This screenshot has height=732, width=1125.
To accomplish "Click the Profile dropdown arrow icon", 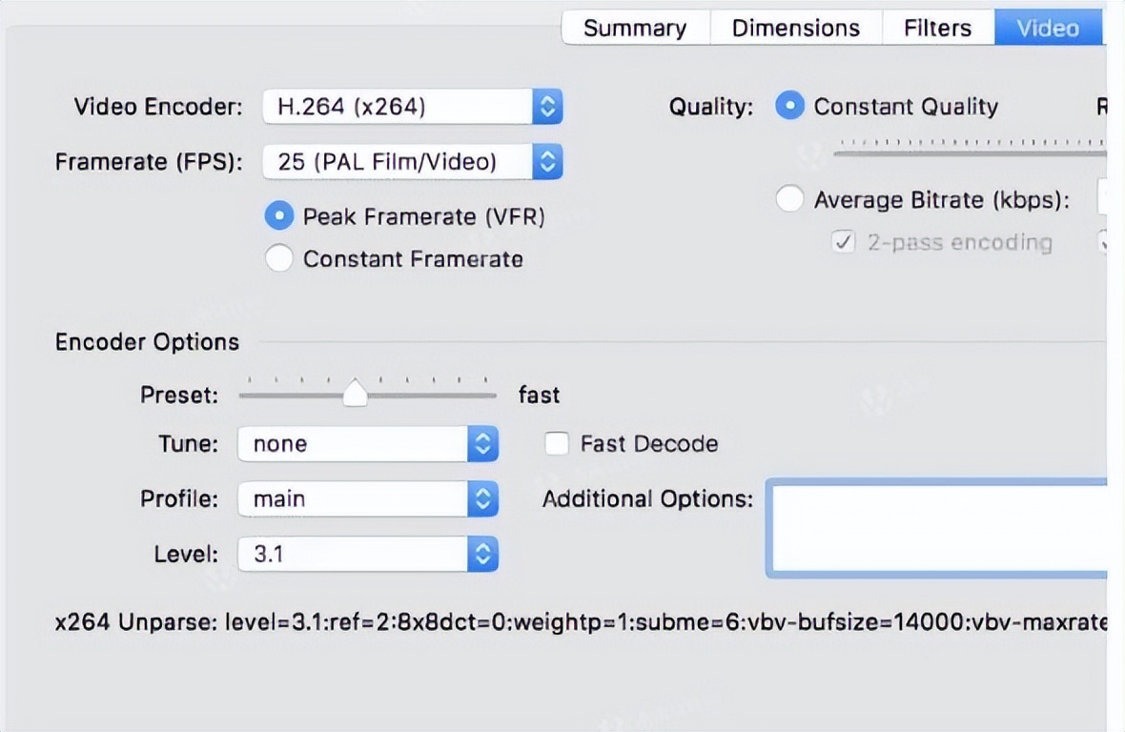I will click(x=481, y=498).
